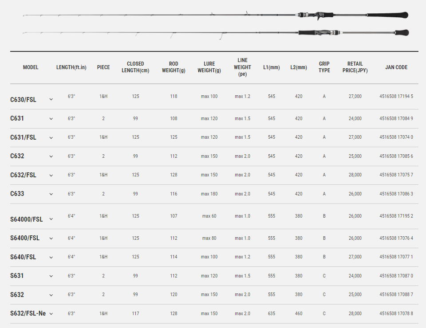Expand the S632 row chevron
426x328 pixels.
click(51, 295)
